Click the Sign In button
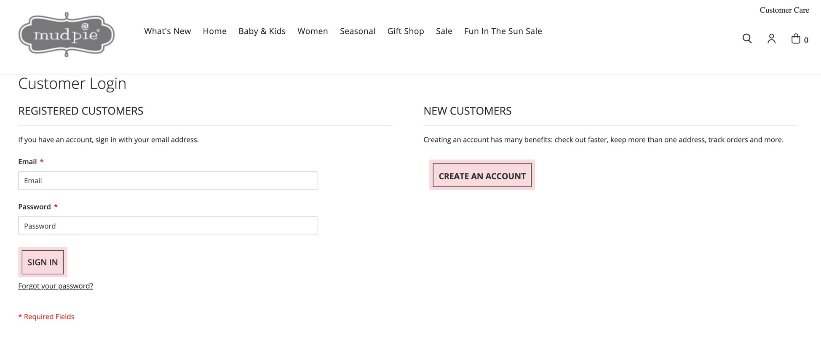Viewport: 821px width, 337px height. (x=43, y=262)
